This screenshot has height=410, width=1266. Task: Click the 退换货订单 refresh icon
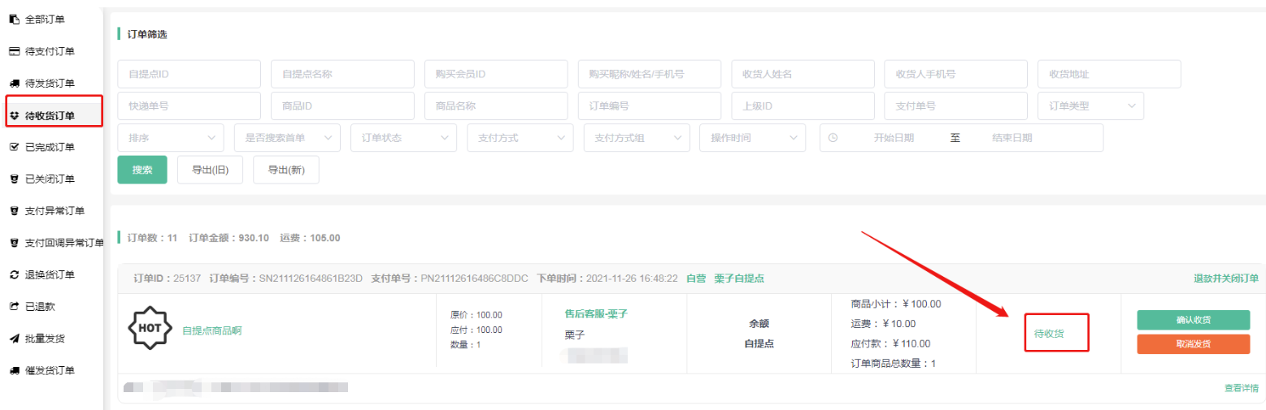(14, 274)
